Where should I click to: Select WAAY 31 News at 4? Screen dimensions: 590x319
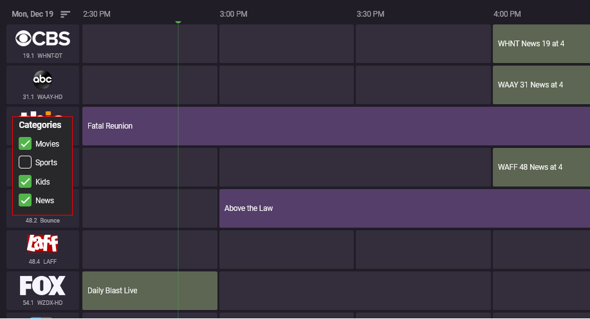[x=540, y=85]
